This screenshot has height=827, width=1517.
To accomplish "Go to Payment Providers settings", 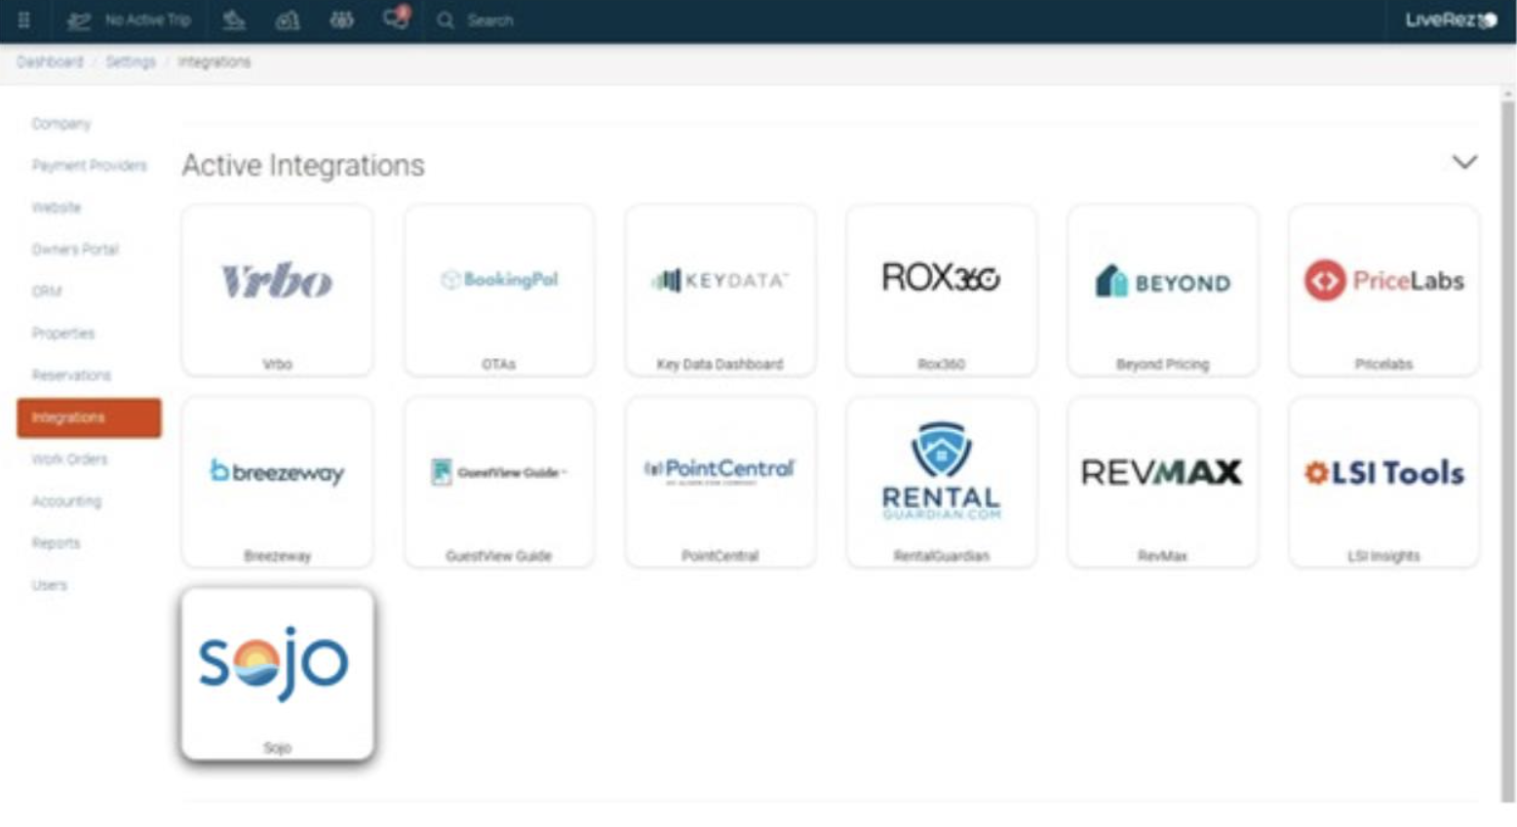I will (x=89, y=166).
